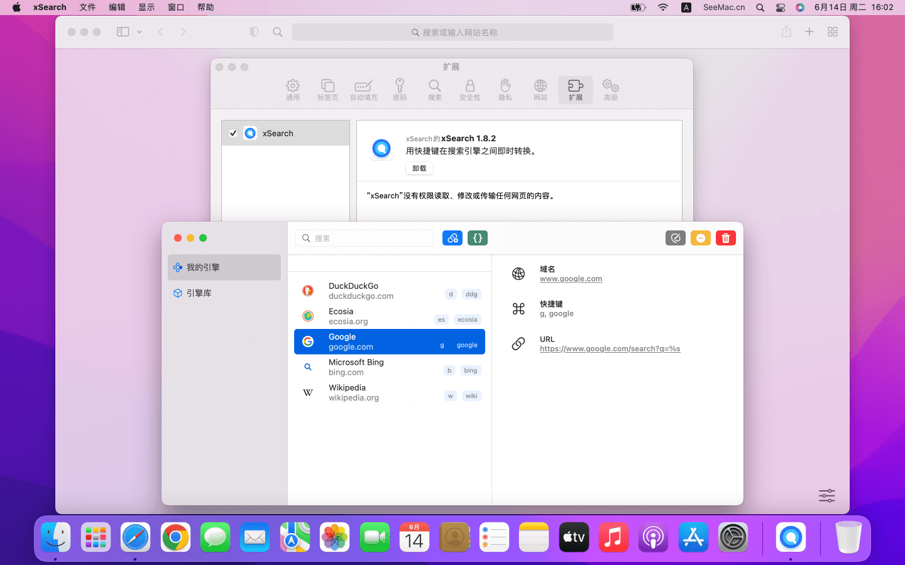Select the Google engine row

pyautogui.click(x=390, y=342)
